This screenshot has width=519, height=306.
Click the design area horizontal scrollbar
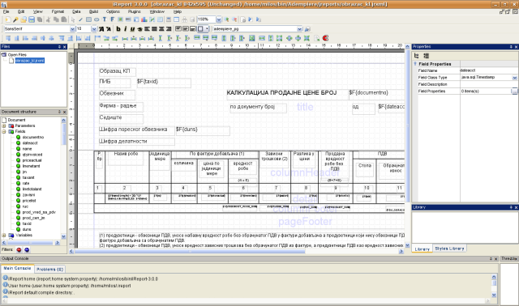(x=237, y=252)
